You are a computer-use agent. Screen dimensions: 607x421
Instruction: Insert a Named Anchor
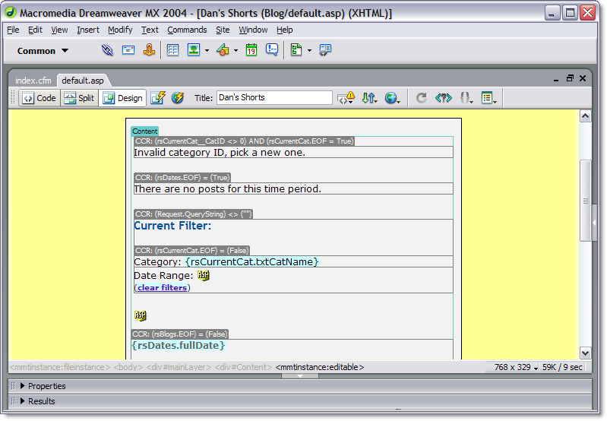pyautogui.click(x=149, y=50)
